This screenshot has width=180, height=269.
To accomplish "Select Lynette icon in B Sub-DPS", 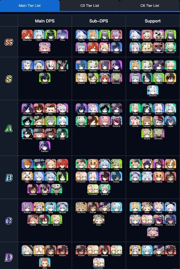I will [x=105, y=190].
